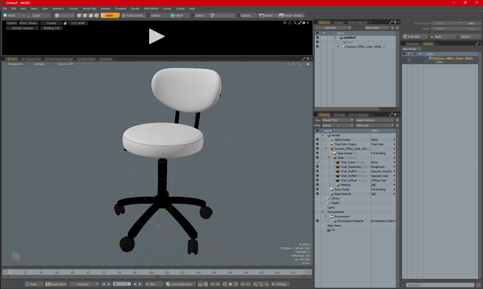
Task: Click Cache Deformers button
Action: click(180, 284)
